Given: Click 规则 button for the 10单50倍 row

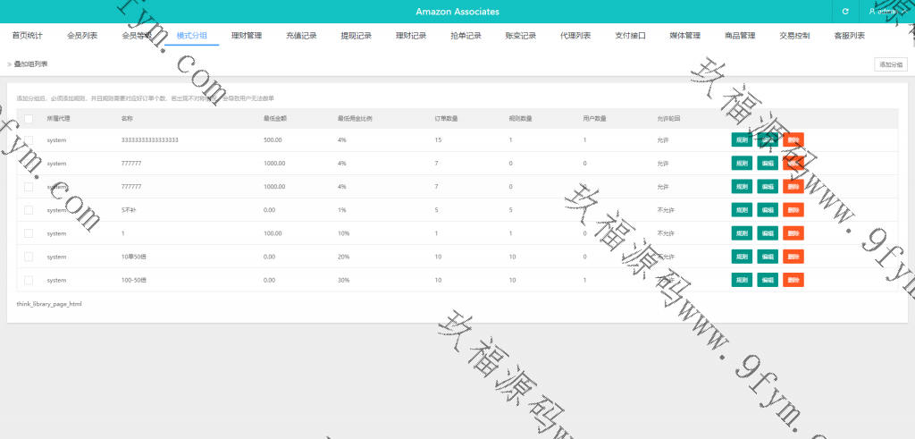Looking at the screenshot, I should pos(741,257).
